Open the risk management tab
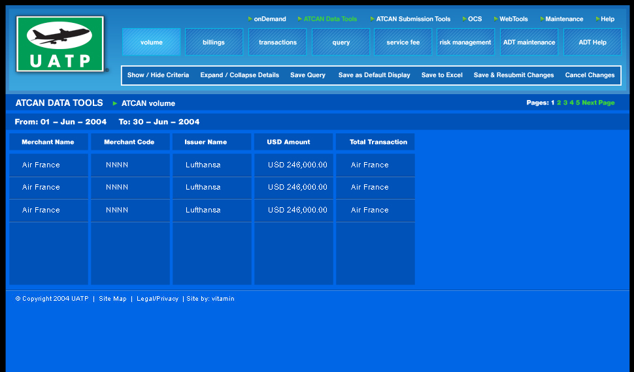The height and width of the screenshot is (372, 634). (465, 42)
